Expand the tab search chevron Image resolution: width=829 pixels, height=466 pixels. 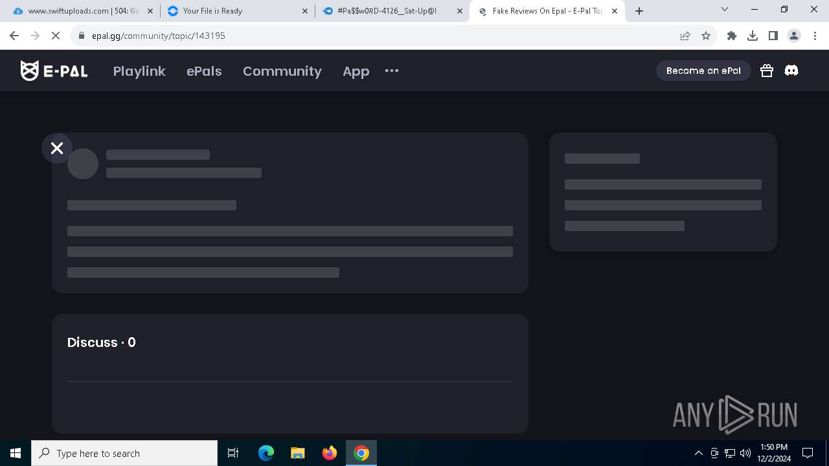(725, 10)
